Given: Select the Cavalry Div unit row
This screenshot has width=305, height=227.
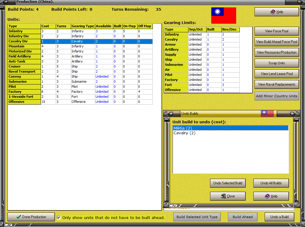Looking at the screenshot, I should click(x=80, y=41).
